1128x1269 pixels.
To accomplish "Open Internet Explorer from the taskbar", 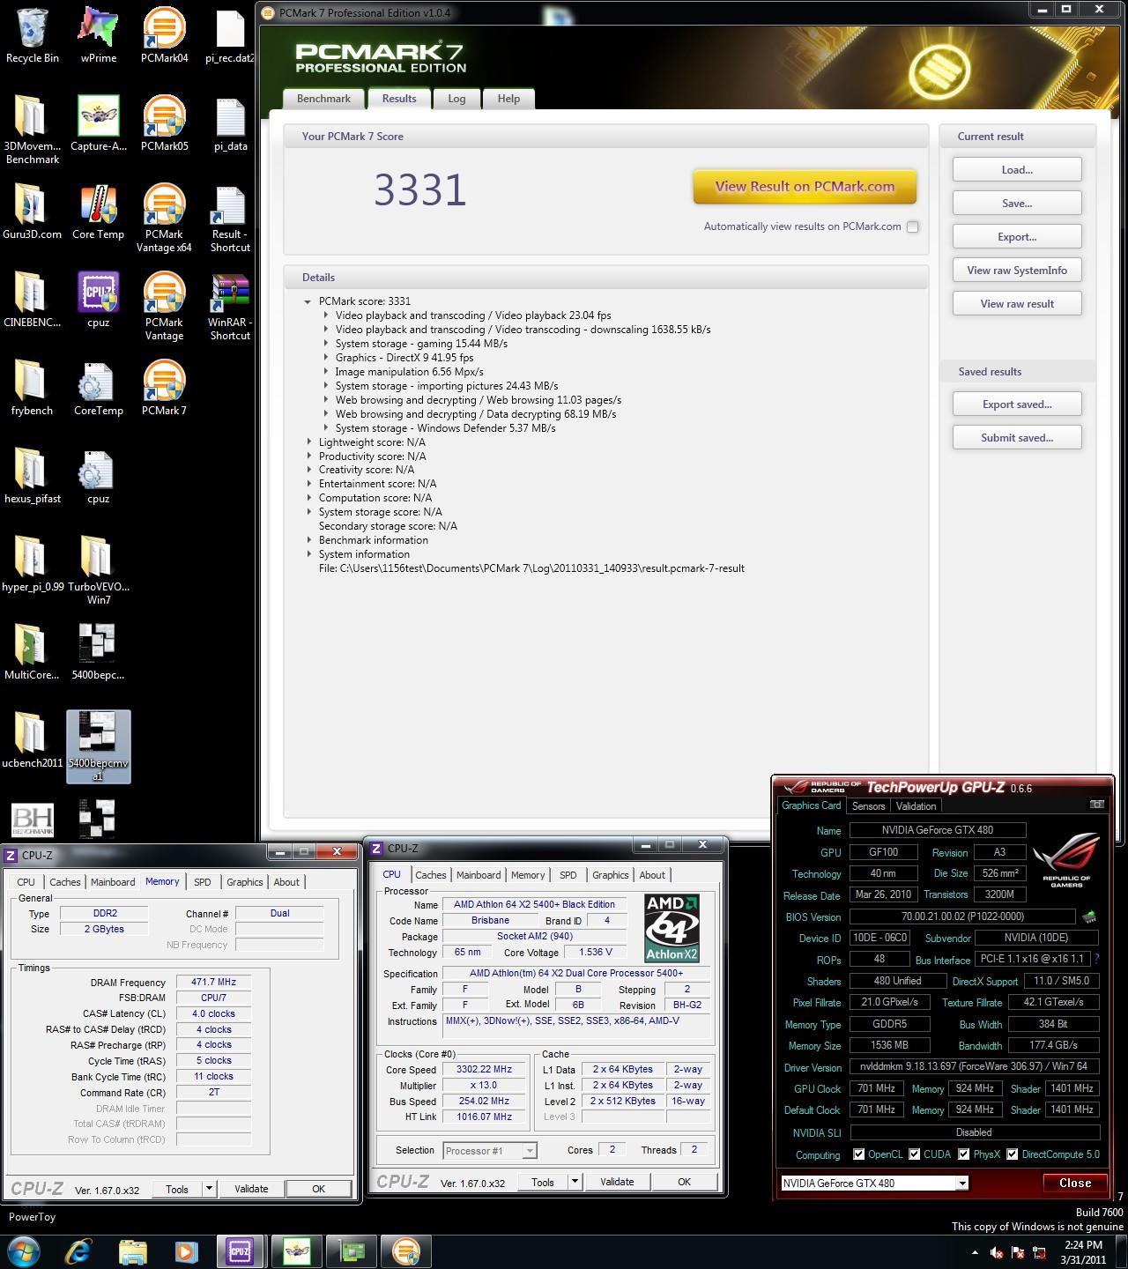I will pos(79,1251).
